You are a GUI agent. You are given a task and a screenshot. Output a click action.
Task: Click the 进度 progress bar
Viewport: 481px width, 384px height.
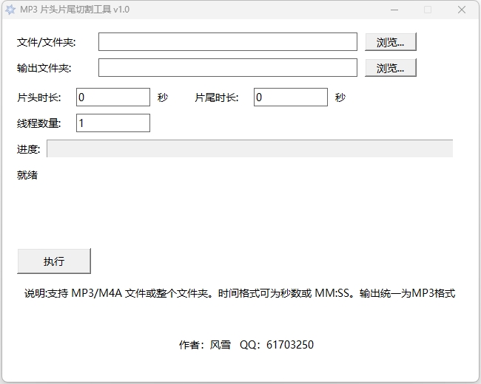pos(249,149)
